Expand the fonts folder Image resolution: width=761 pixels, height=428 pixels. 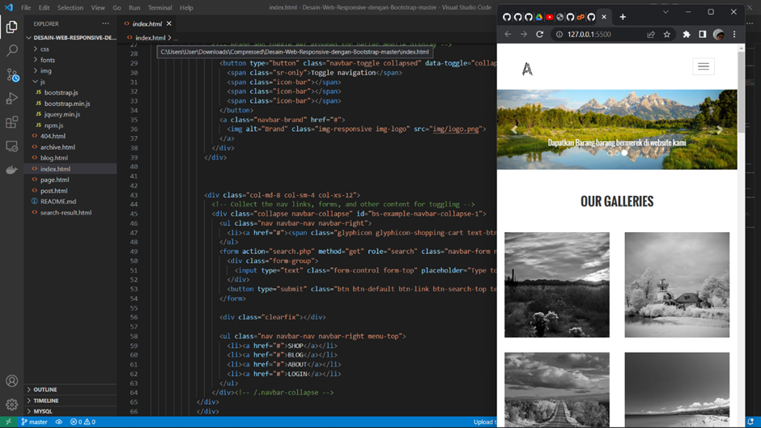point(48,60)
